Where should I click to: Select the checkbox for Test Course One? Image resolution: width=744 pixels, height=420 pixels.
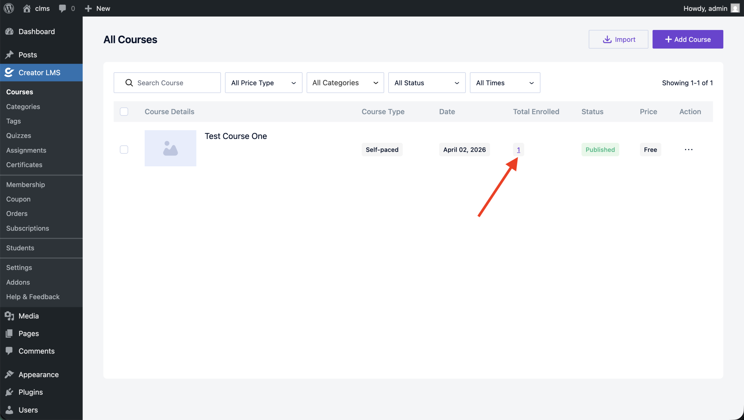(124, 149)
